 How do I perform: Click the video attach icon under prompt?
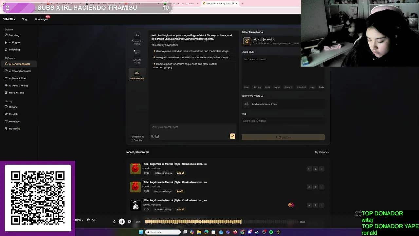(157, 136)
